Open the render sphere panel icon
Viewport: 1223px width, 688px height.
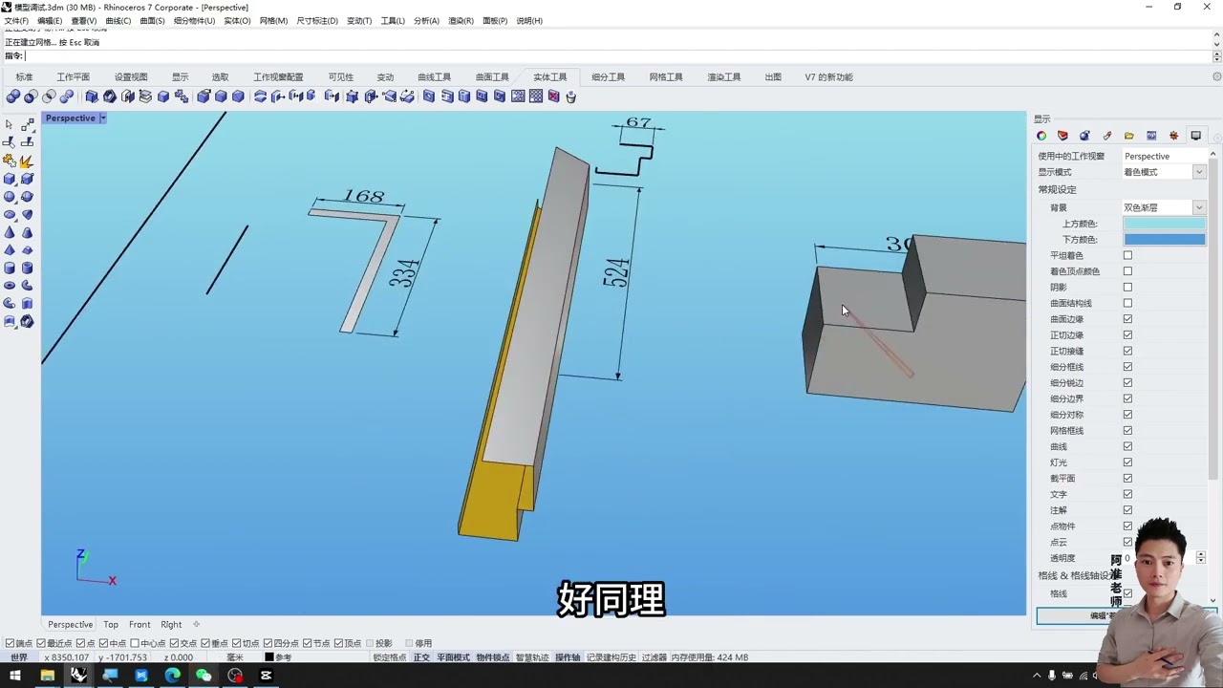(1084, 136)
